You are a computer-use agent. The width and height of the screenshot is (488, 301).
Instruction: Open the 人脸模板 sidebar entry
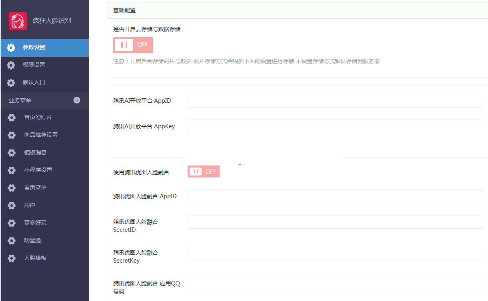(35, 258)
